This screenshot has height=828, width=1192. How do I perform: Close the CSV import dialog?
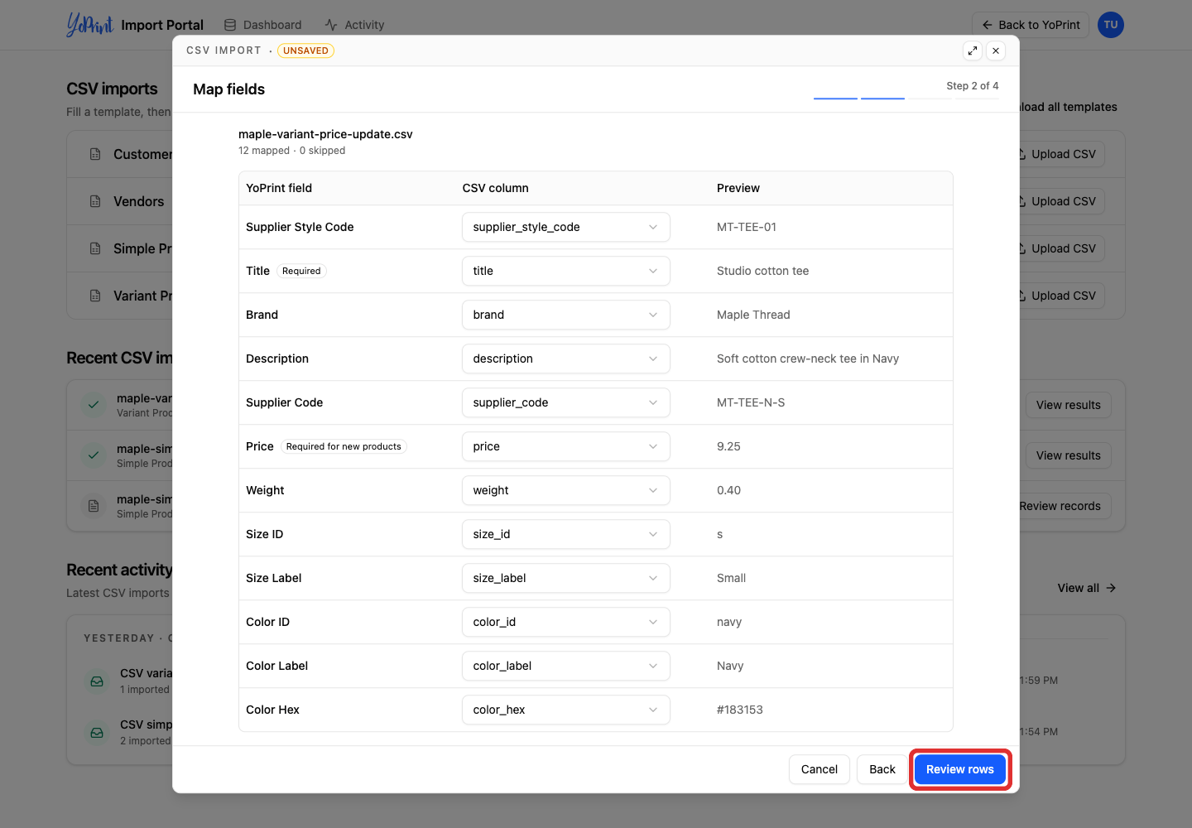click(996, 51)
